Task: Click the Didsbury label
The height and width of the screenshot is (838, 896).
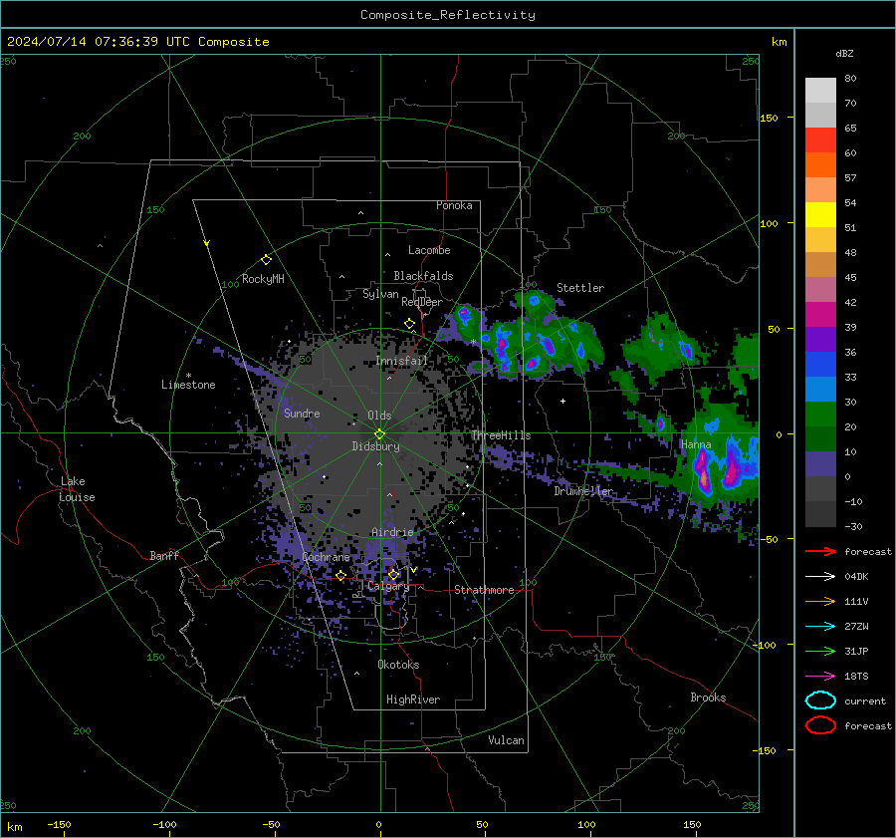Action: 375,446
